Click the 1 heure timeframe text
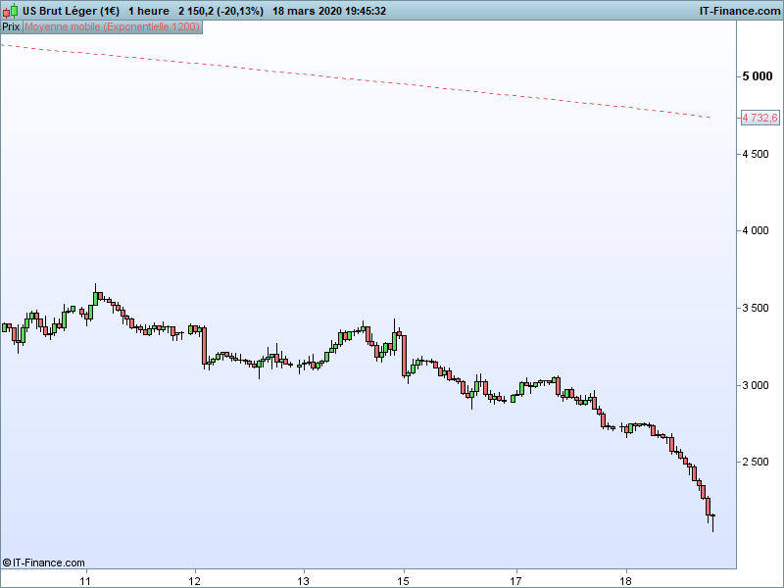The height and width of the screenshot is (588, 784). tap(149, 11)
